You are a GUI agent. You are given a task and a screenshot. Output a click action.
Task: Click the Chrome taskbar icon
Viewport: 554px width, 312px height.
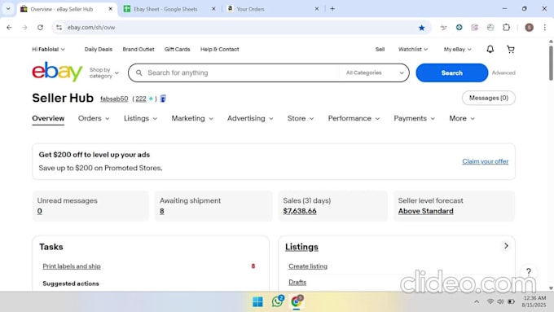297,301
